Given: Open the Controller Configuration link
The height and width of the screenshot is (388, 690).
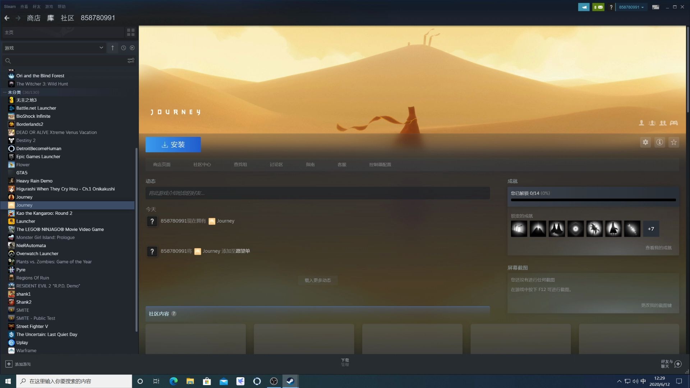Looking at the screenshot, I should point(380,165).
